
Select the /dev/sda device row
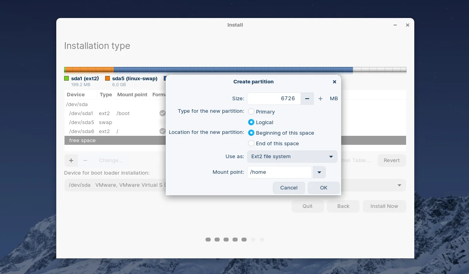point(235,105)
